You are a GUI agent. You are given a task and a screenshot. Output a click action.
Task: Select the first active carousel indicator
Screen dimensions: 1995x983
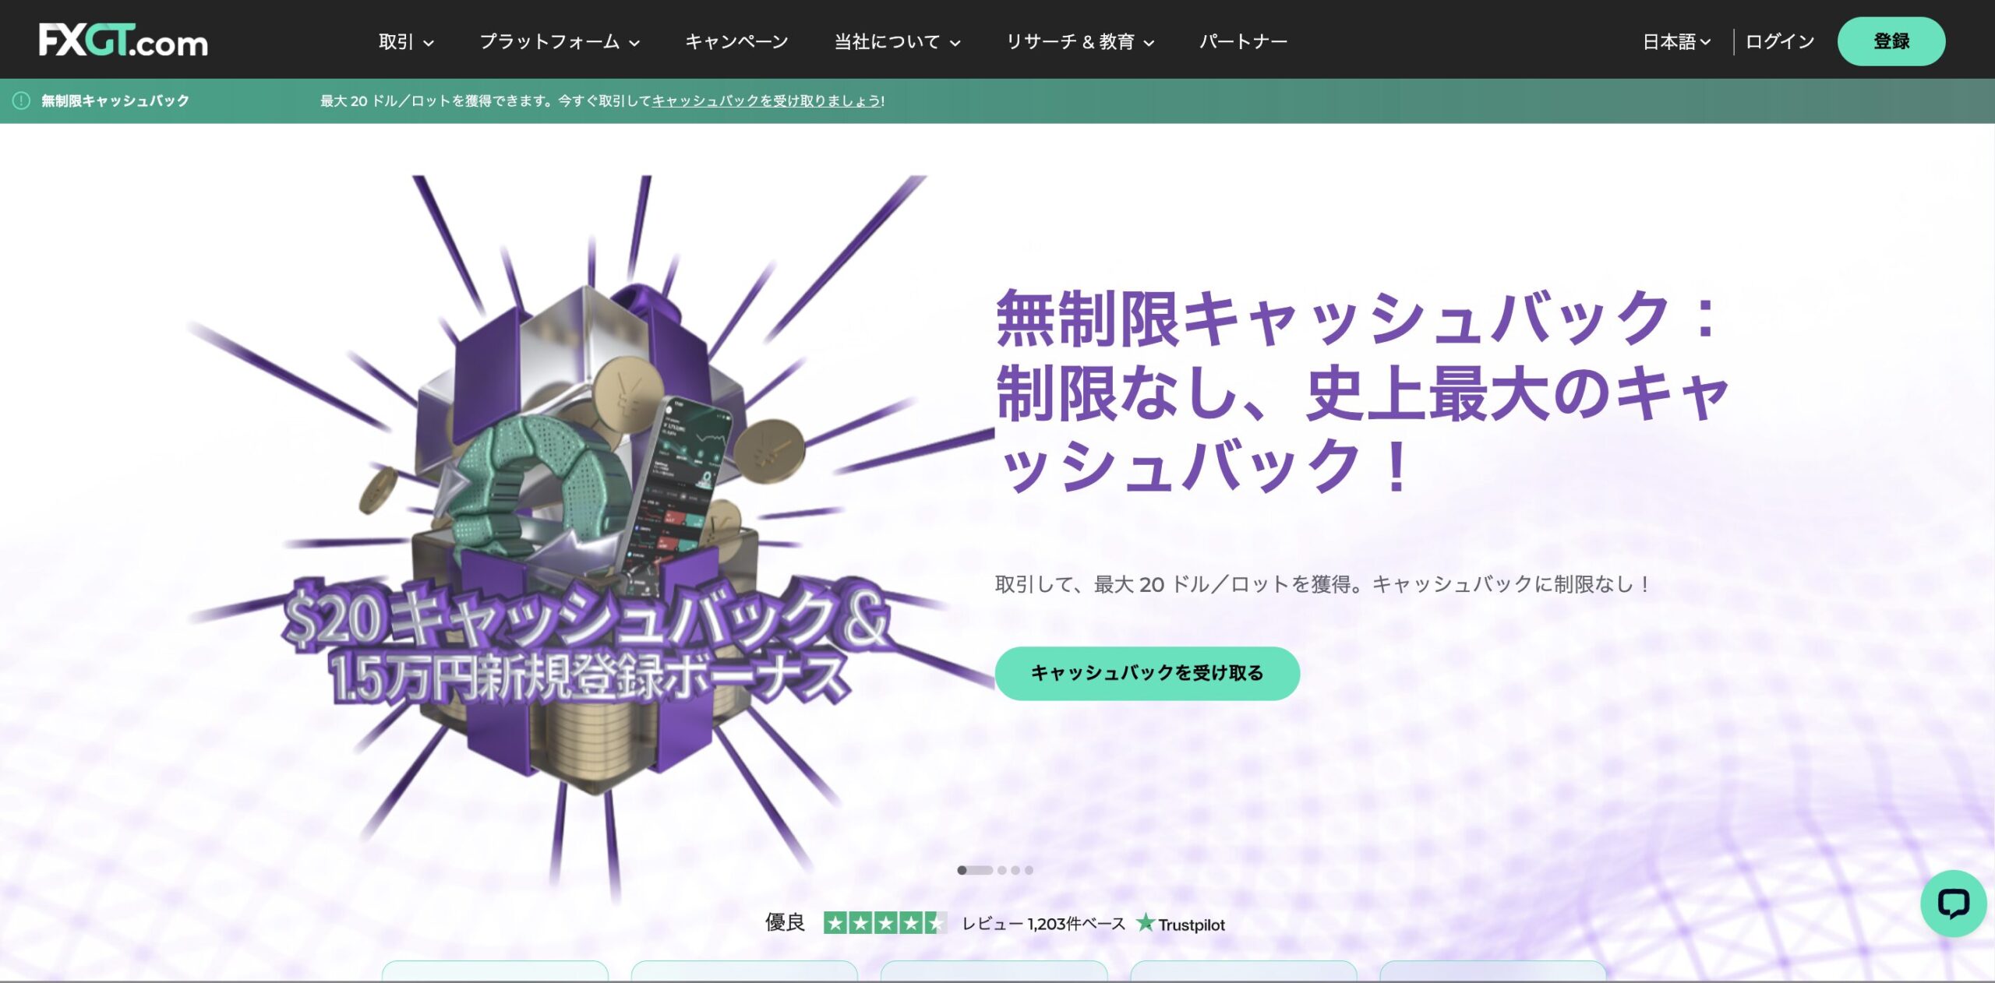[974, 870]
